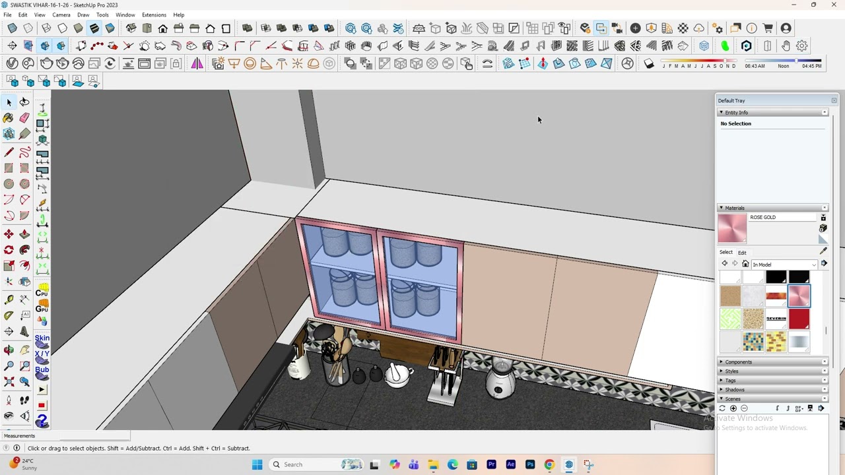The height and width of the screenshot is (475, 845).
Task: Show In Model materials home icon
Action: point(745,264)
